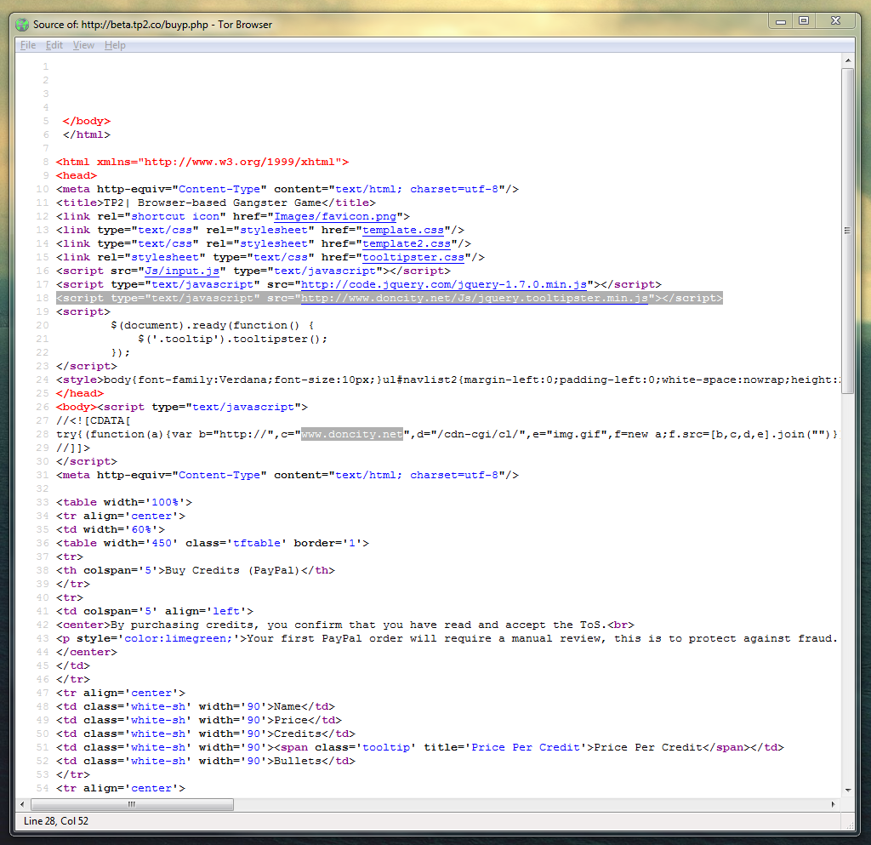Viewport: 871px width, 845px height.
Task: Click the red </body> tag on line 5
Action: point(87,121)
